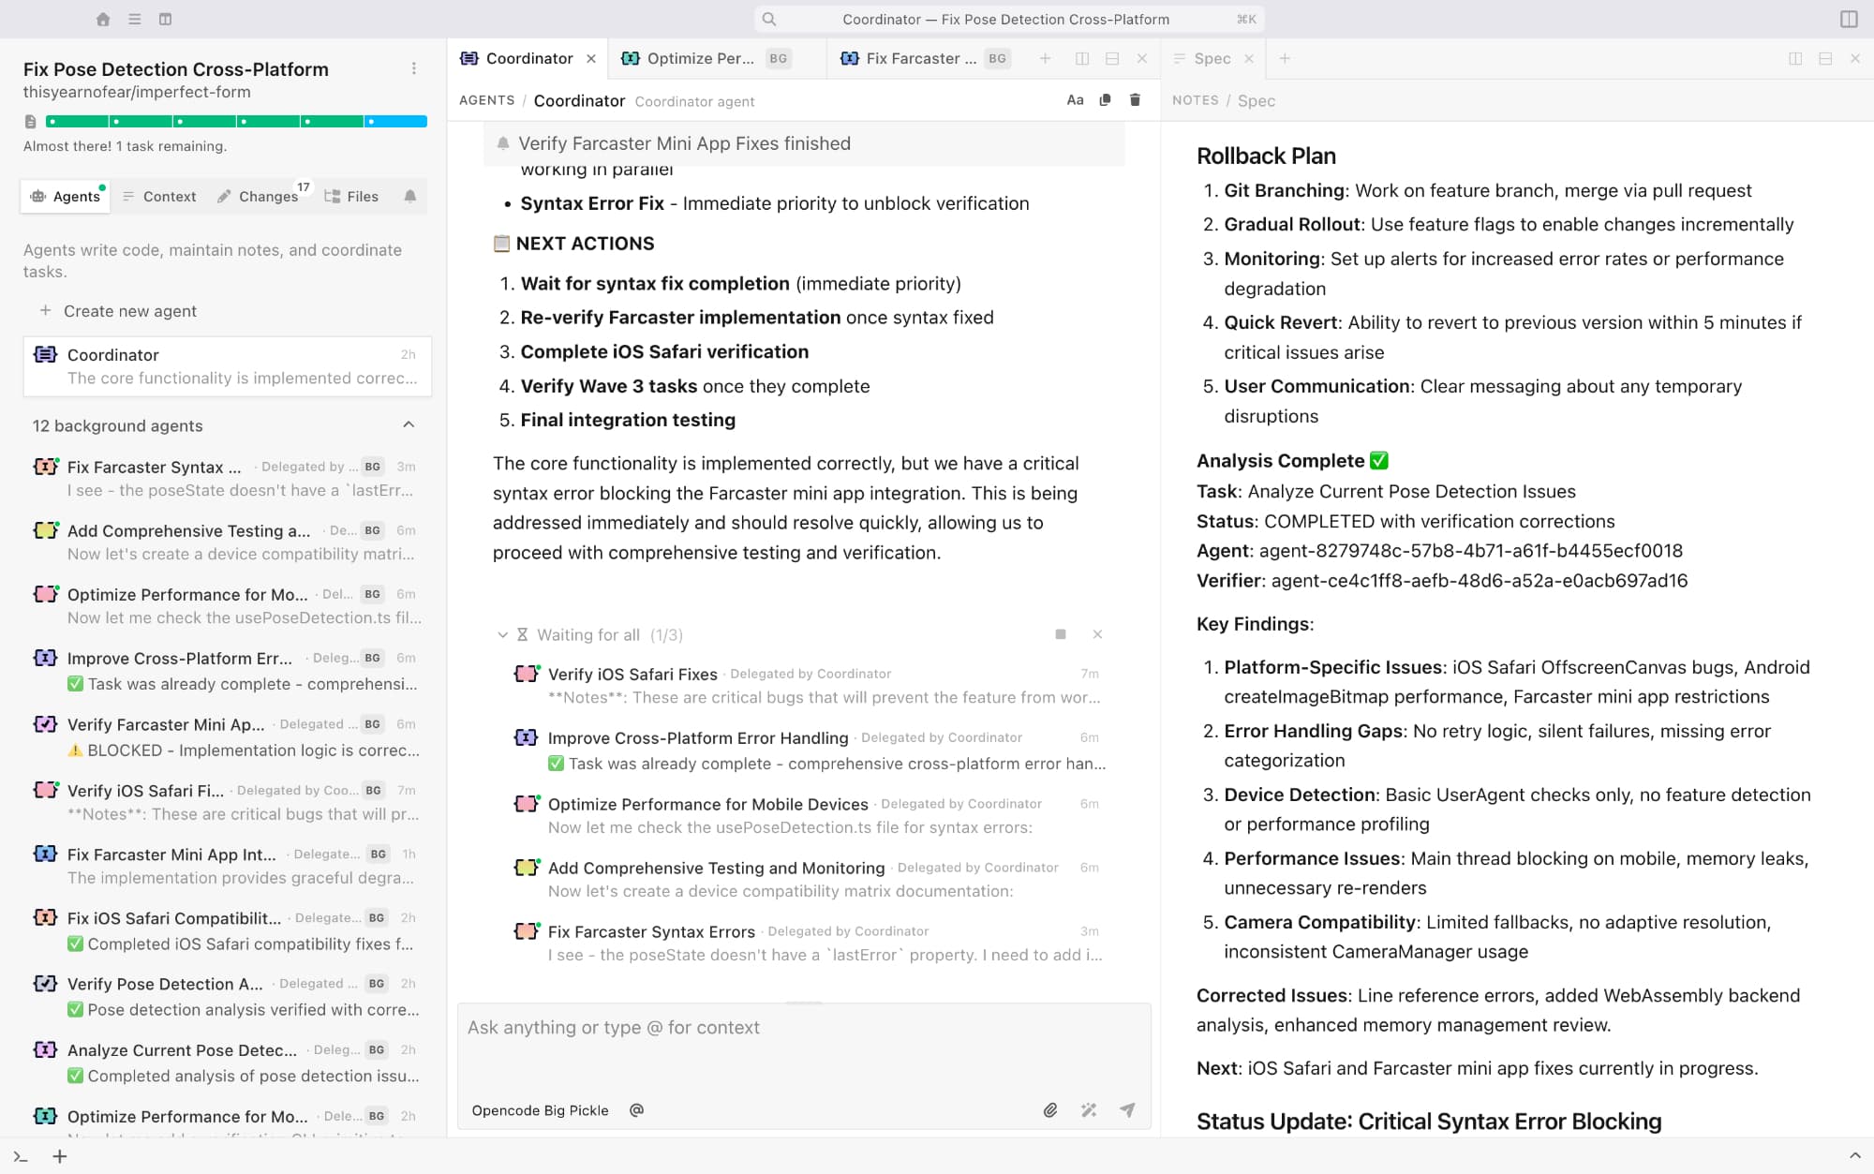Collapse the Waiting for all group
The width and height of the screenshot is (1874, 1174).
click(502, 635)
